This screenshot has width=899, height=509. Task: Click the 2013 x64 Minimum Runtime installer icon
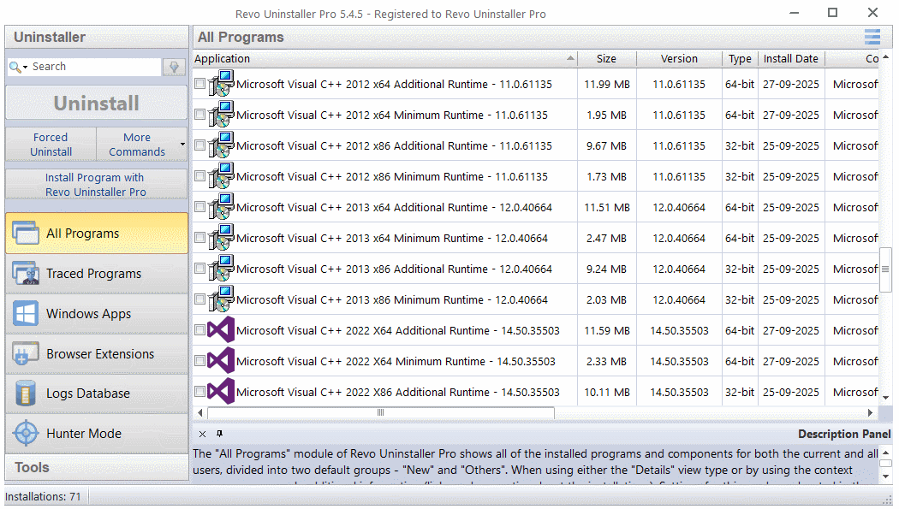pyautogui.click(x=221, y=238)
